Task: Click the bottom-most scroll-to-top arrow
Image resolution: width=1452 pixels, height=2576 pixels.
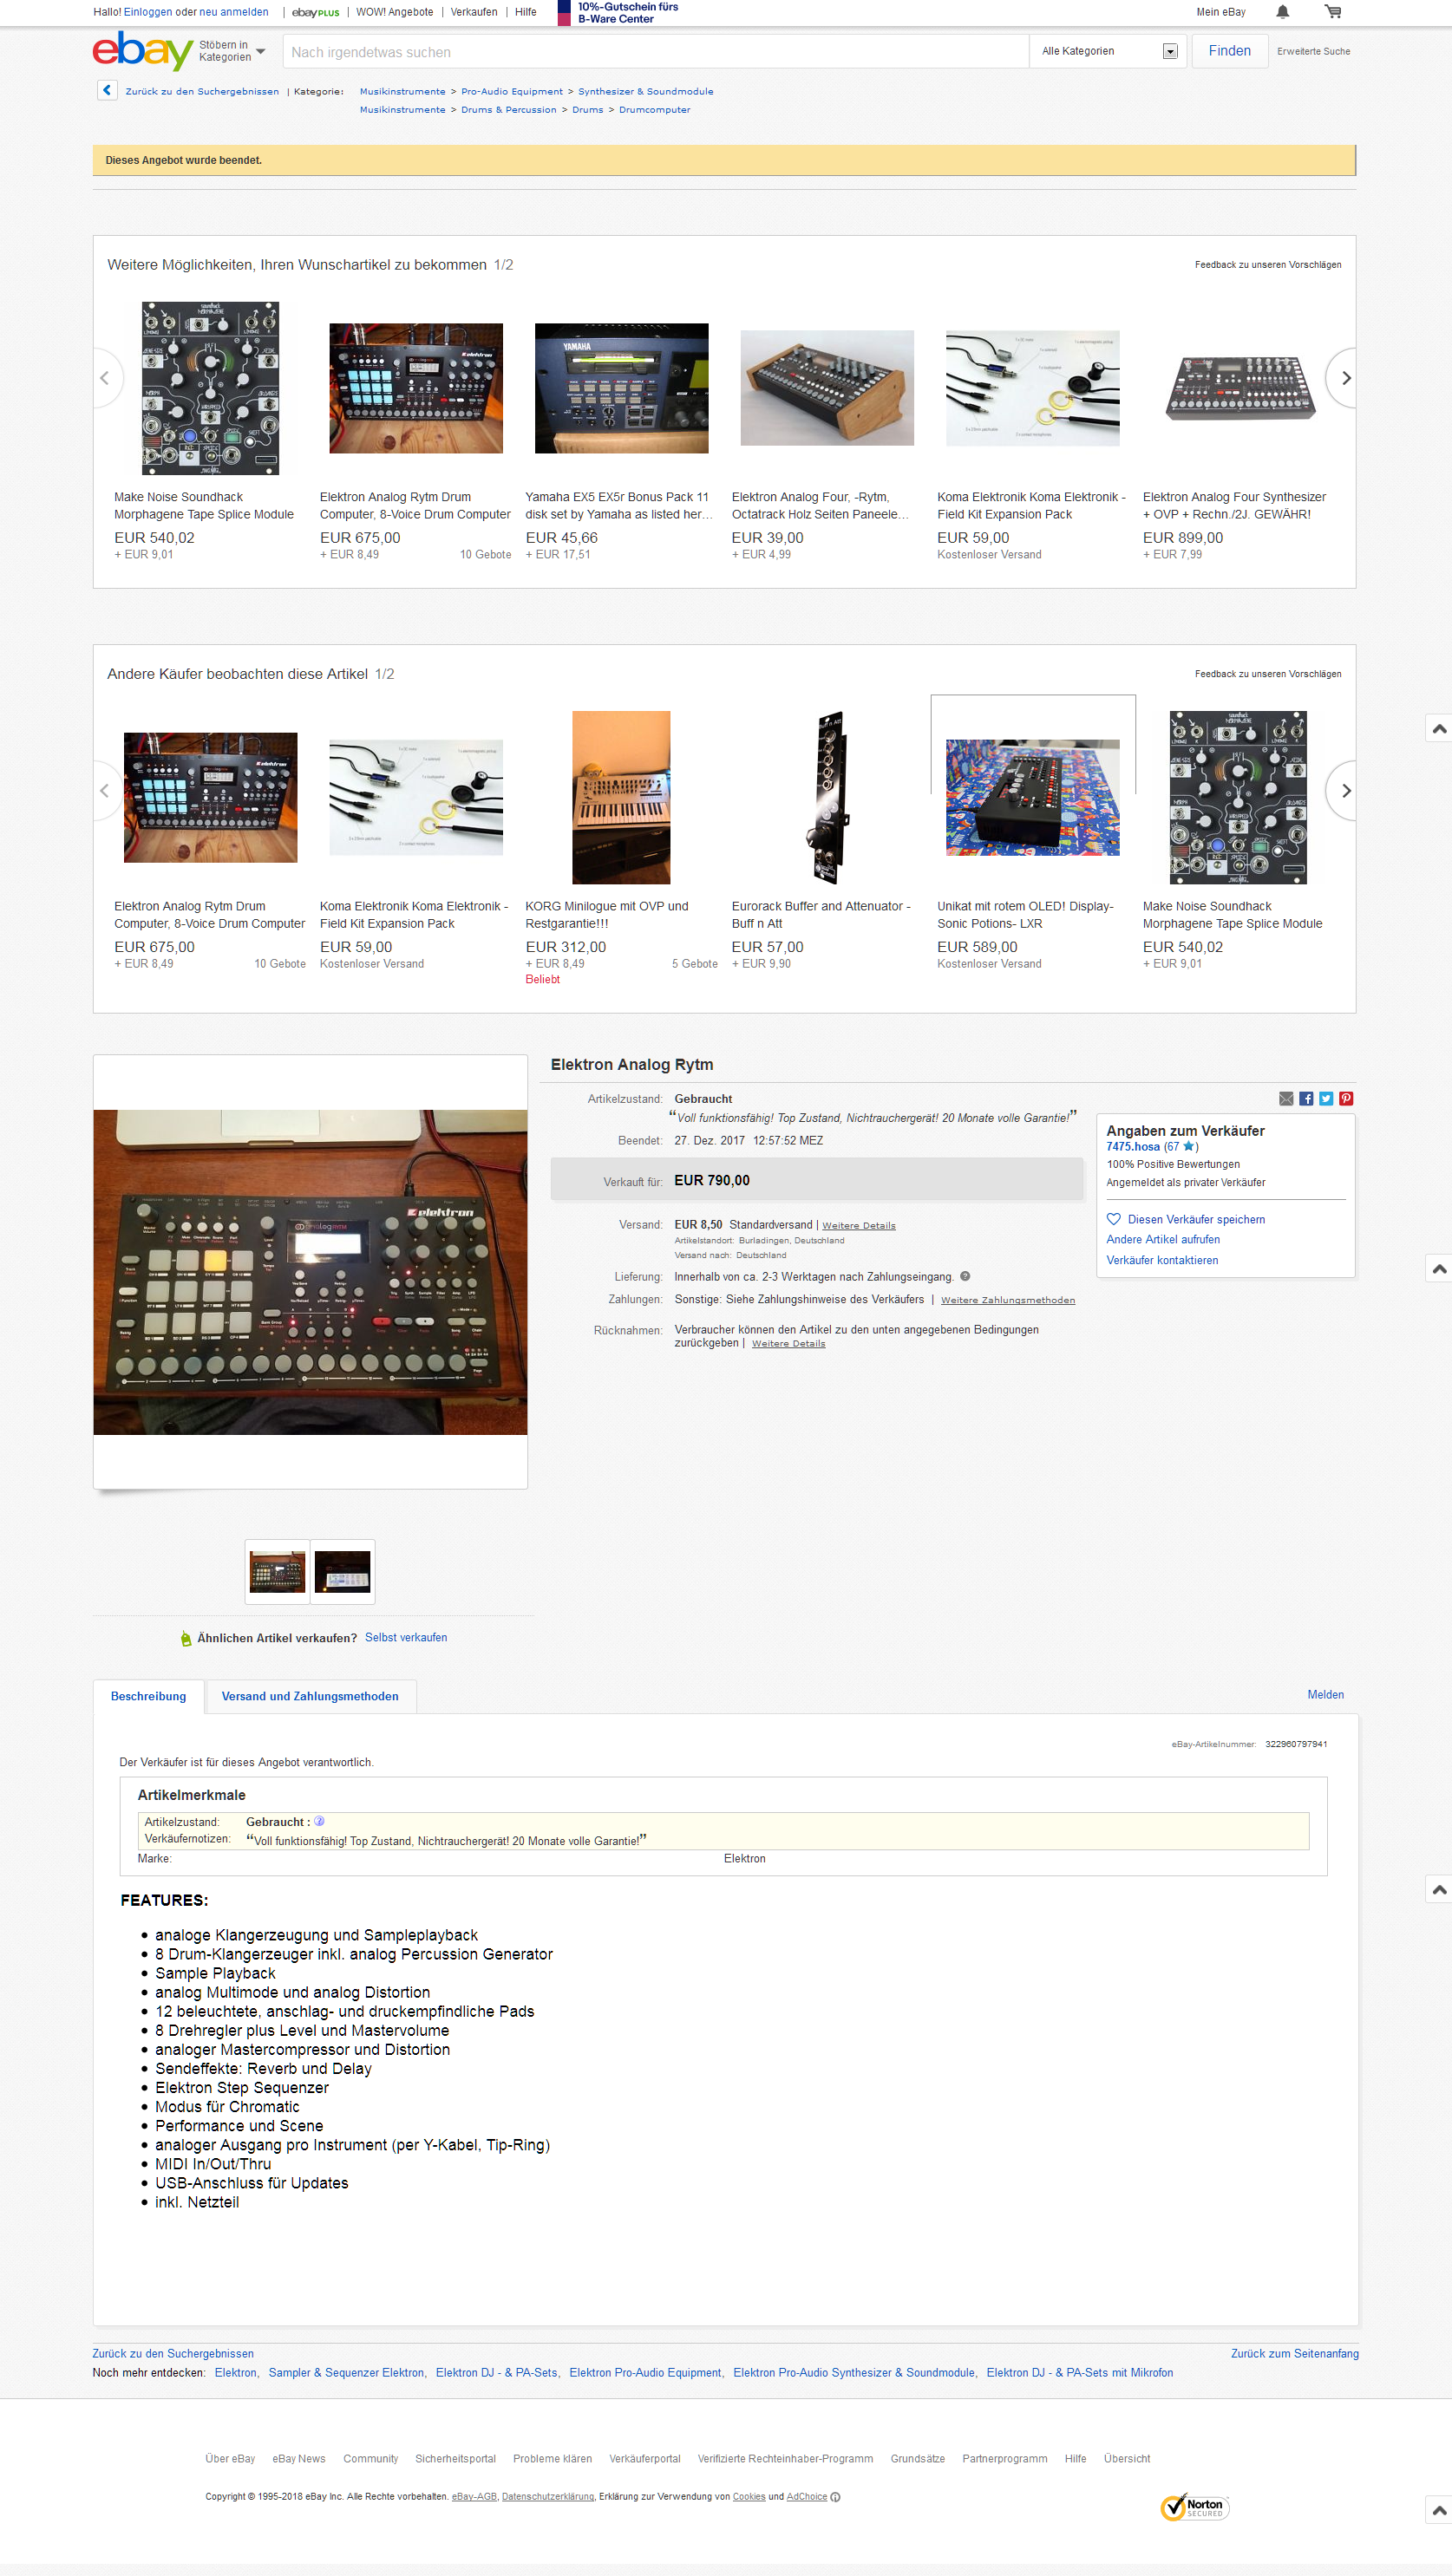Action: (x=1439, y=2509)
